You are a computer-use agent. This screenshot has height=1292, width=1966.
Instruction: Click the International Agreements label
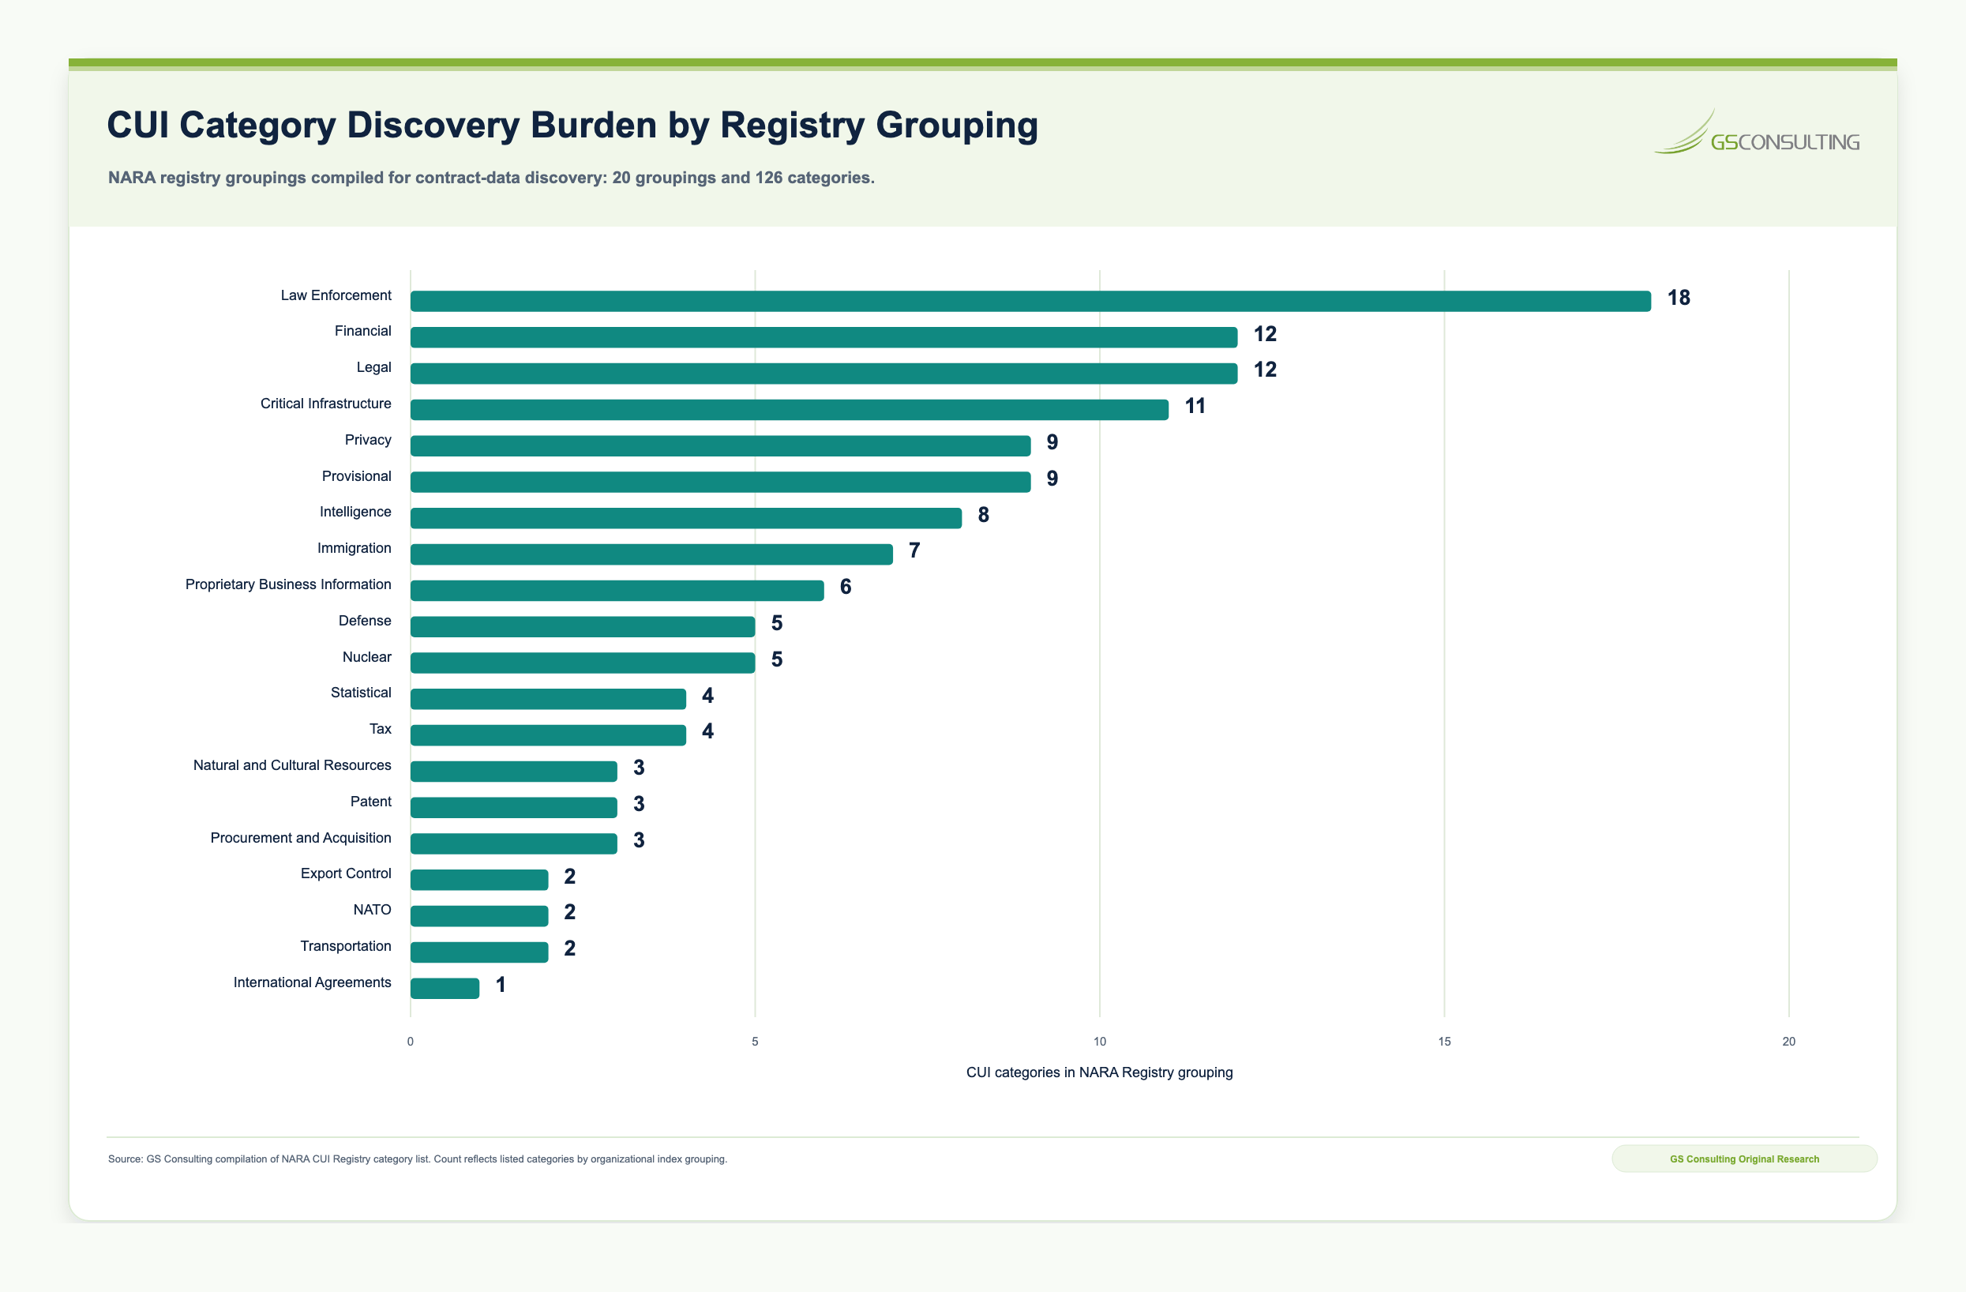pos(311,983)
